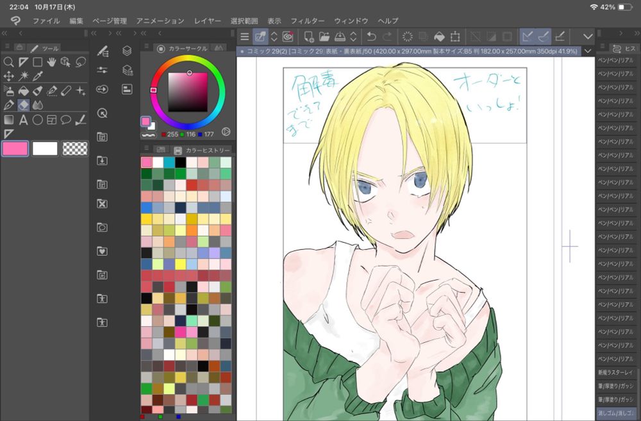Toggle the highlighted quick edit button
641x421 pixels.
click(260, 37)
